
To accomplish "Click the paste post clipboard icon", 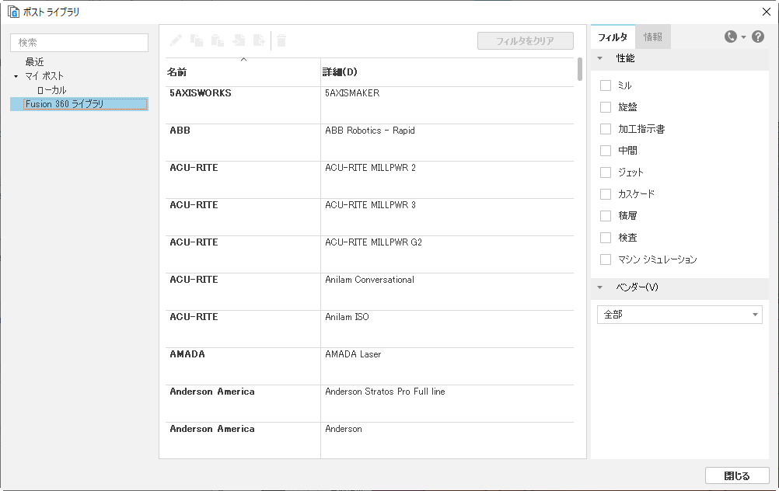I will 218,40.
